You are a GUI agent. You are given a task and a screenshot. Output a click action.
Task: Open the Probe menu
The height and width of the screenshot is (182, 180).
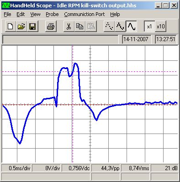(52, 14)
